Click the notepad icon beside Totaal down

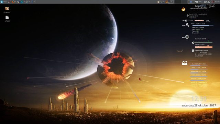(193, 51)
